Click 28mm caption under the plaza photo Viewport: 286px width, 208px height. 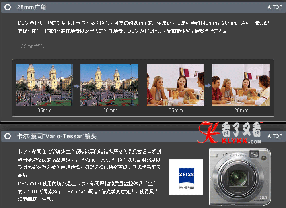click(x=110, y=110)
